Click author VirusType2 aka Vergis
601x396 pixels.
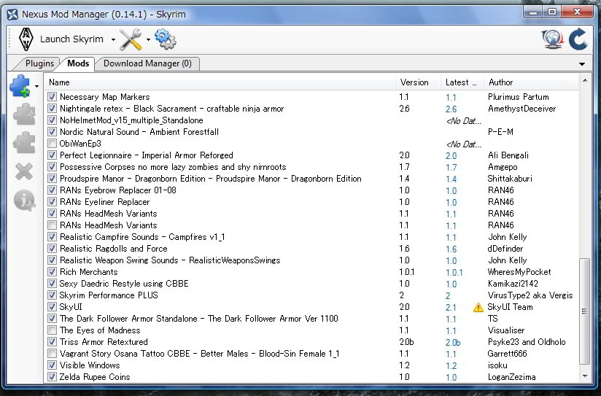pyautogui.click(x=530, y=295)
